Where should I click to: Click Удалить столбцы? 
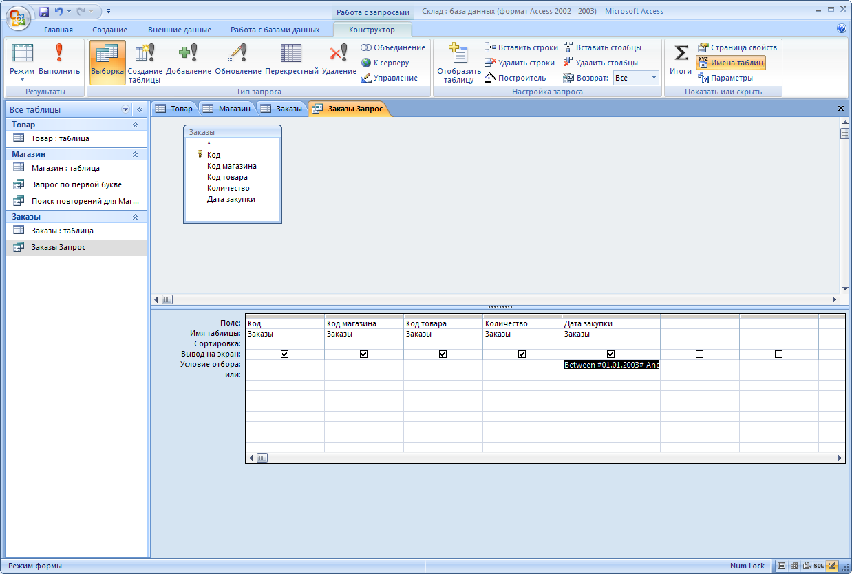601,63
